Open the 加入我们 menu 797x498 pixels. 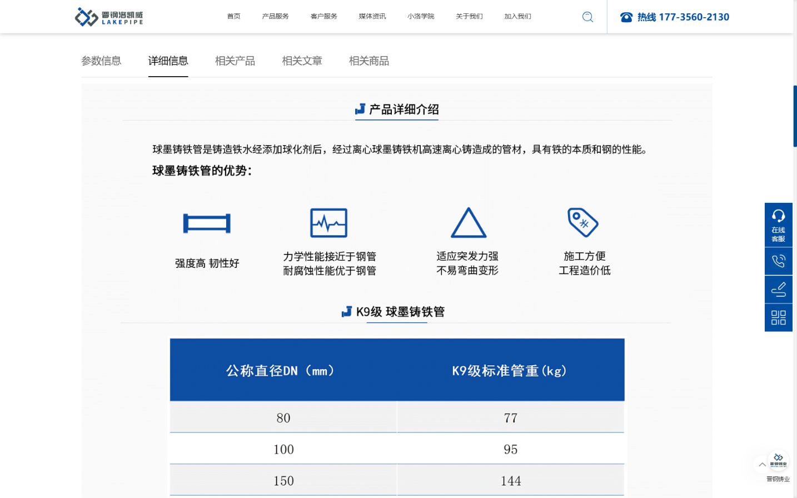pyautogui.click(x=517, y=16)
